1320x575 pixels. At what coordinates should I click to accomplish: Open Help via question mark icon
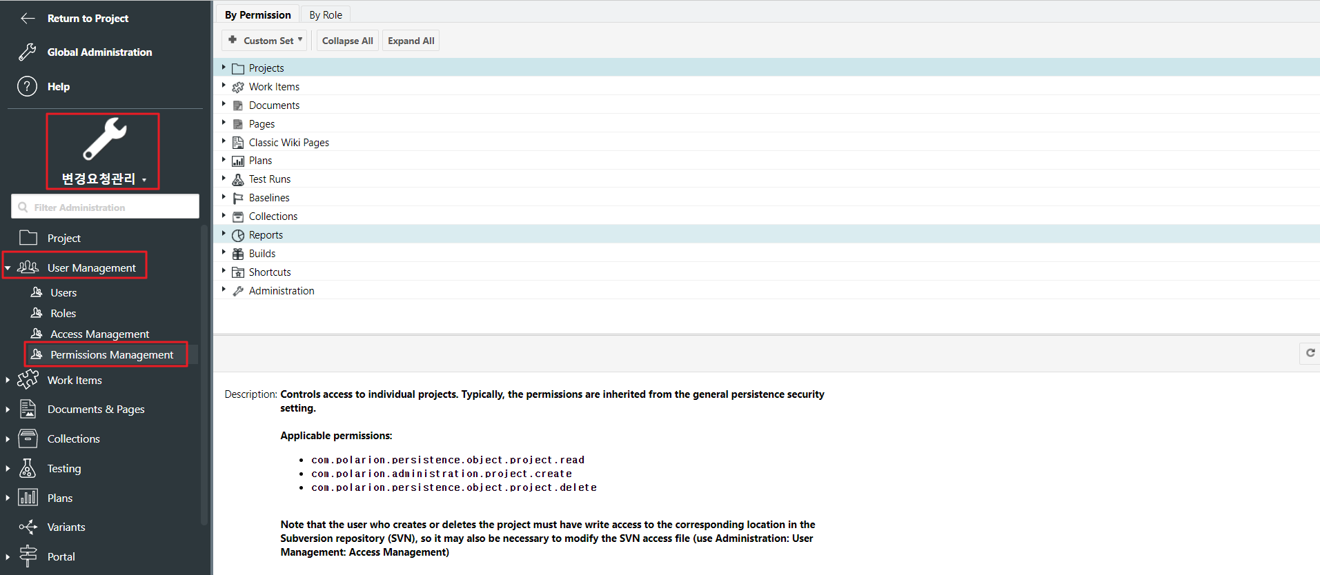pos(27,87)
